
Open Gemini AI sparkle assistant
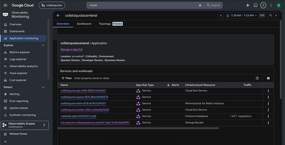(x=247, y=5)
